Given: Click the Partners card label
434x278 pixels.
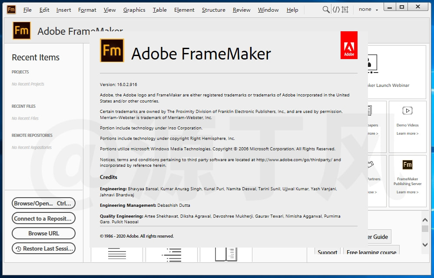Looking at the screenshot, I should pyautogui.click(x=374, y=179).
